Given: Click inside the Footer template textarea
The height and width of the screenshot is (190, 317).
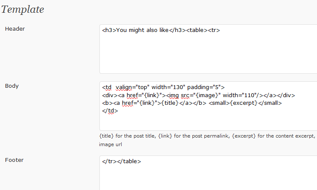Looking at the screenshot, I should pyautogui.click(x=208, y=173).
